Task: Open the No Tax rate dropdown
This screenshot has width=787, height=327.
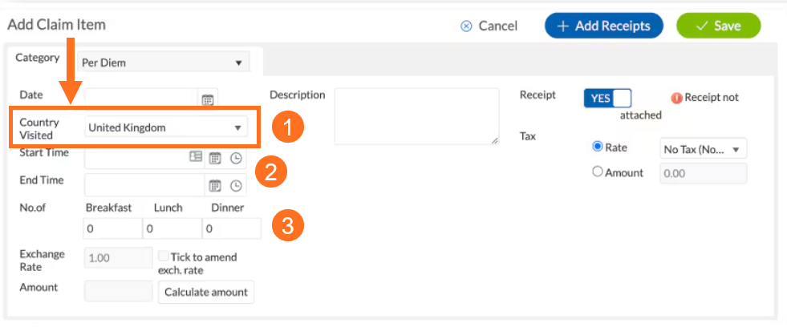Action: coord(704,149)
